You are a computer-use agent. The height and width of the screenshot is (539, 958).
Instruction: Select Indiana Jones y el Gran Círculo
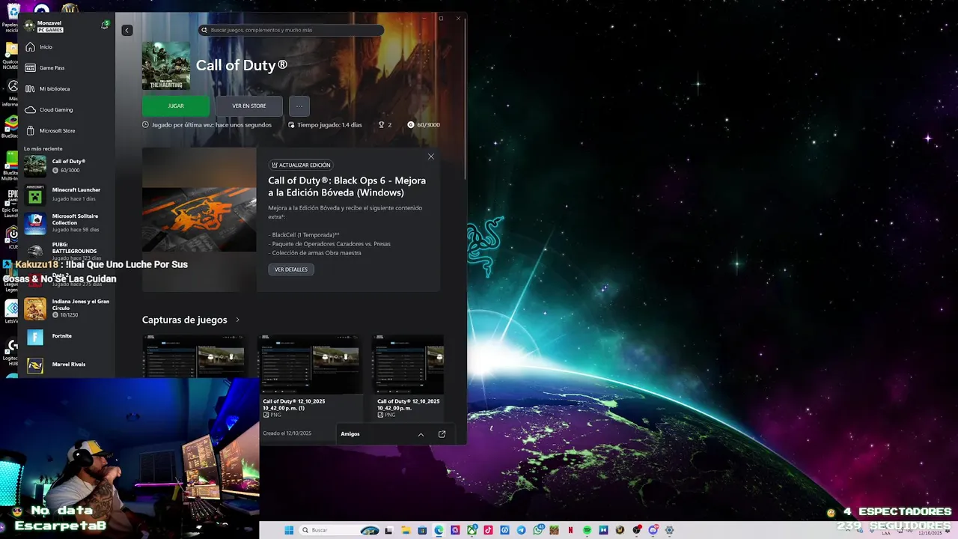67,308
